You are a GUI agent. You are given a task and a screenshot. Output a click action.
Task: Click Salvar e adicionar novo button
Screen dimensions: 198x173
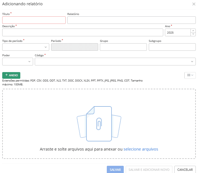(149, 170)
